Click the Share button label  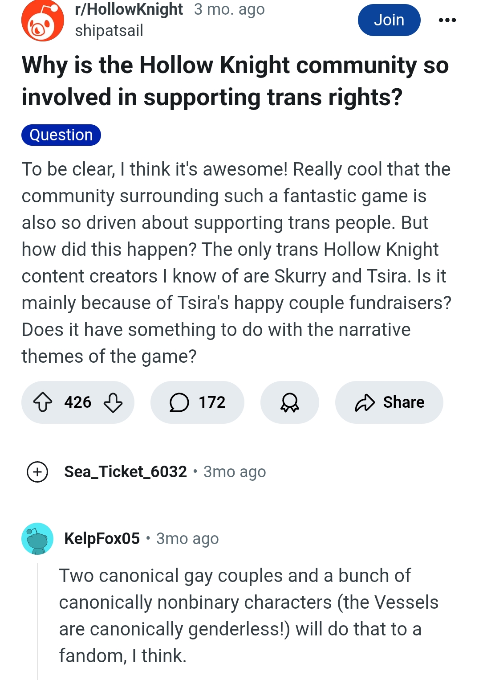404,402
